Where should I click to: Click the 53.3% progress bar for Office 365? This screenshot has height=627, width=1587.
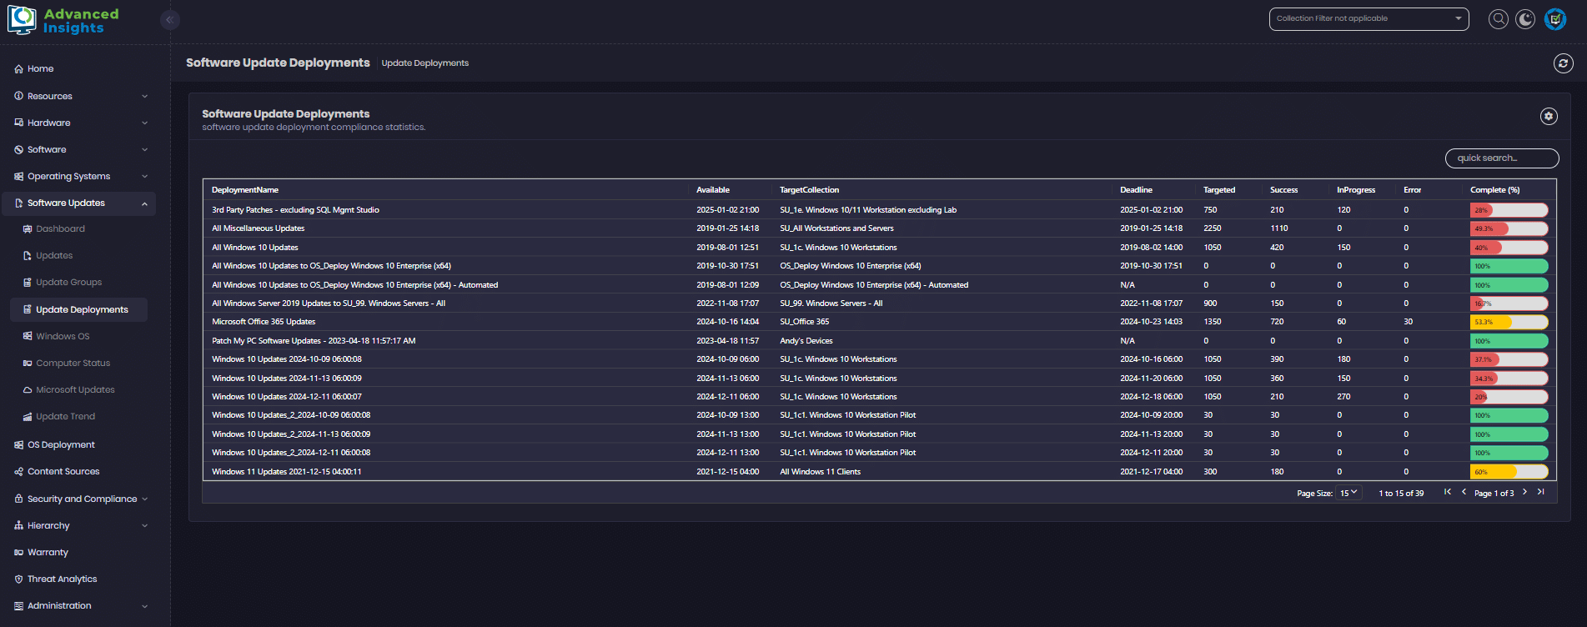[x=1509, y=322]
